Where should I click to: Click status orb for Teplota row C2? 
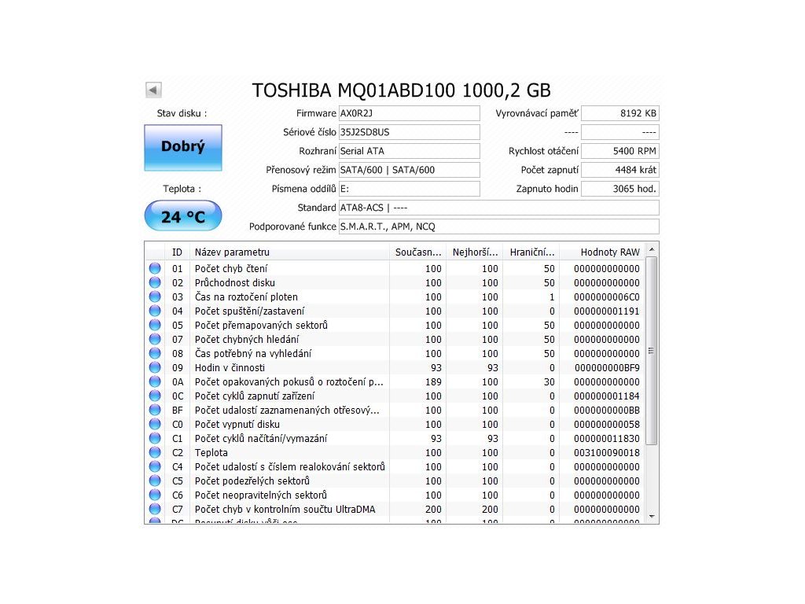[155, 452]
